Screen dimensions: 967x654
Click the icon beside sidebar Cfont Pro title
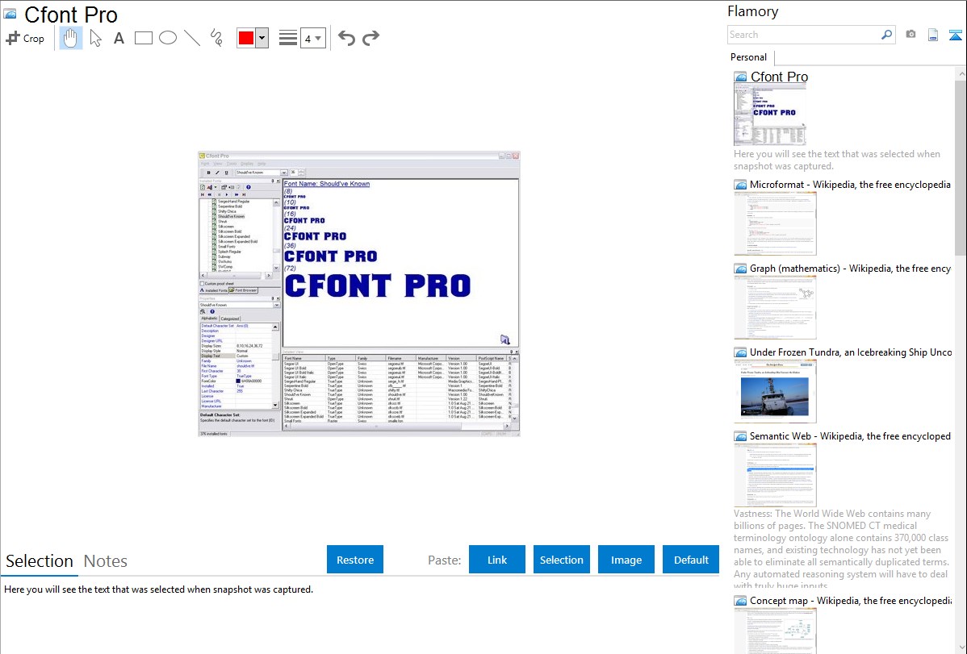(740, 77)
